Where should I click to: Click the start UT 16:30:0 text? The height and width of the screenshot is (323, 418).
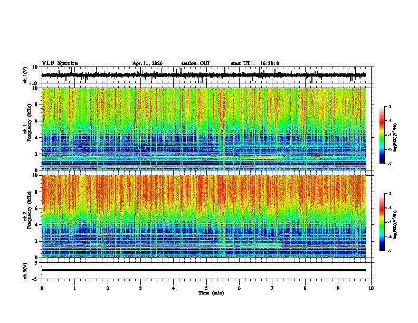point(255,63)
